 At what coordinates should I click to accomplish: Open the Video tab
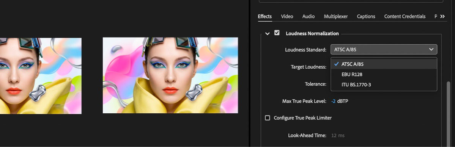point(287,17)
